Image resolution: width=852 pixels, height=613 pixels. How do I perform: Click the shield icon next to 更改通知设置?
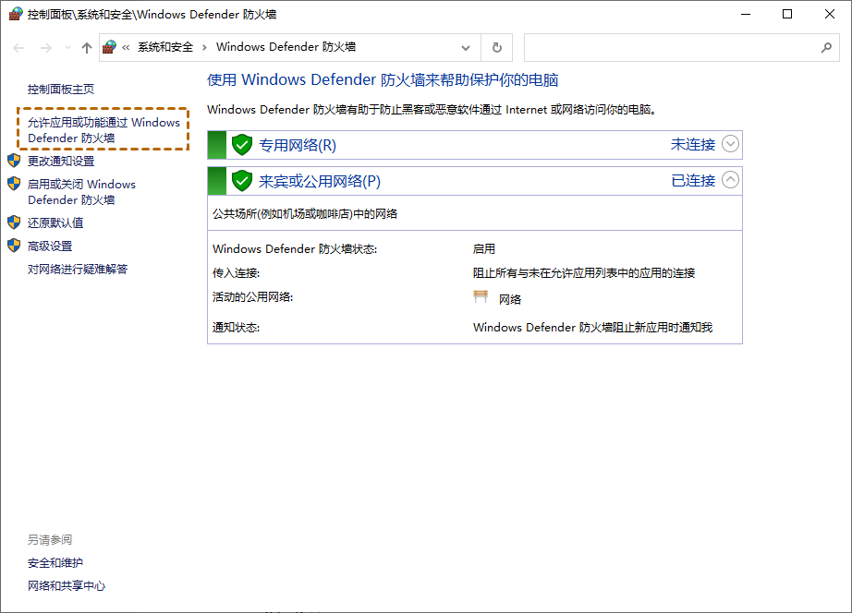tap(15, 160)
